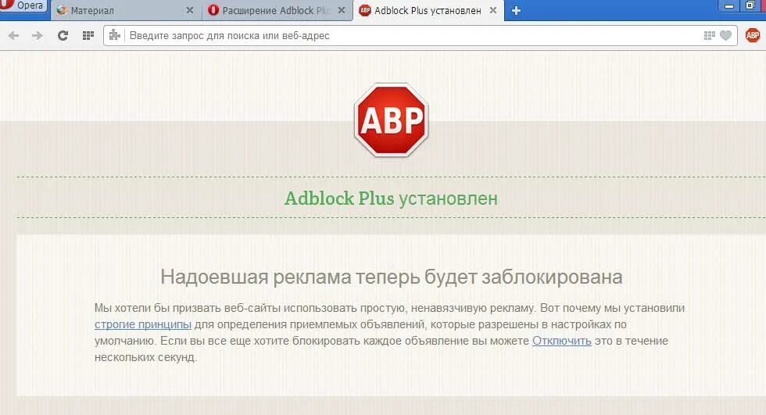Add page to bookmarks with heart icon
Screen dimensions: 766x415
(x=726, y=35)
